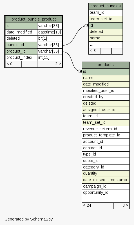
Task: Expand the ellipsis row in products table
Action: (106, 199)
